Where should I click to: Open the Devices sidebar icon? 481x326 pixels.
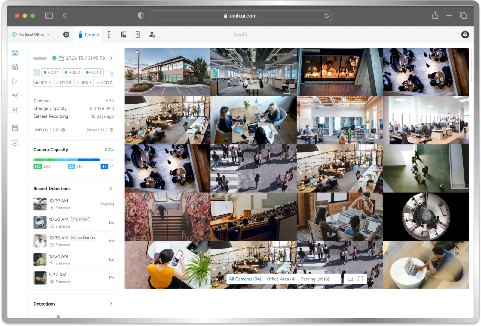15,67
